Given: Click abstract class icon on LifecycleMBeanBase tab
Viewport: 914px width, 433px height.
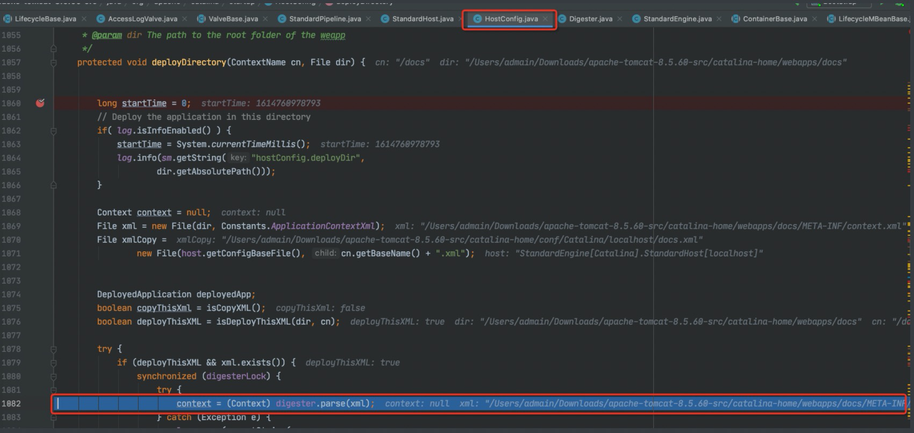Looking at the screenshot, I should 831,19.
